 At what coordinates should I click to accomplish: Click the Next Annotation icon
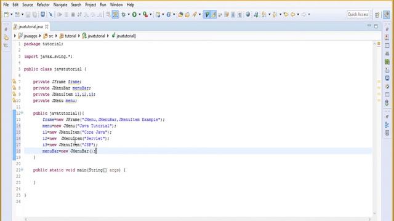tap(263, 15)
